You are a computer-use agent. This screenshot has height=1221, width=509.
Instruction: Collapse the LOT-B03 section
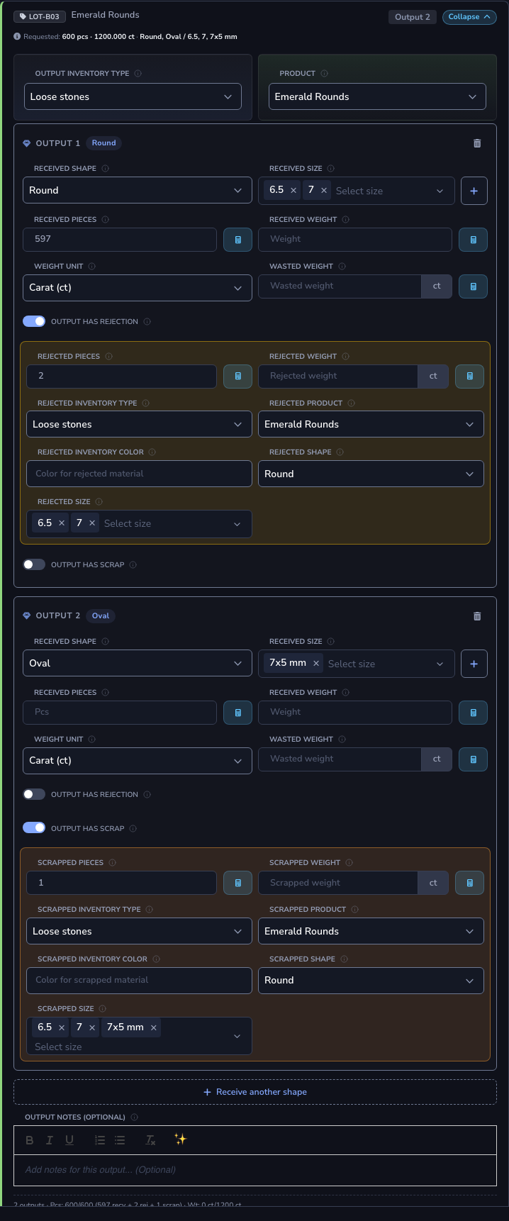pyautogui.click(x=469, y=17)
